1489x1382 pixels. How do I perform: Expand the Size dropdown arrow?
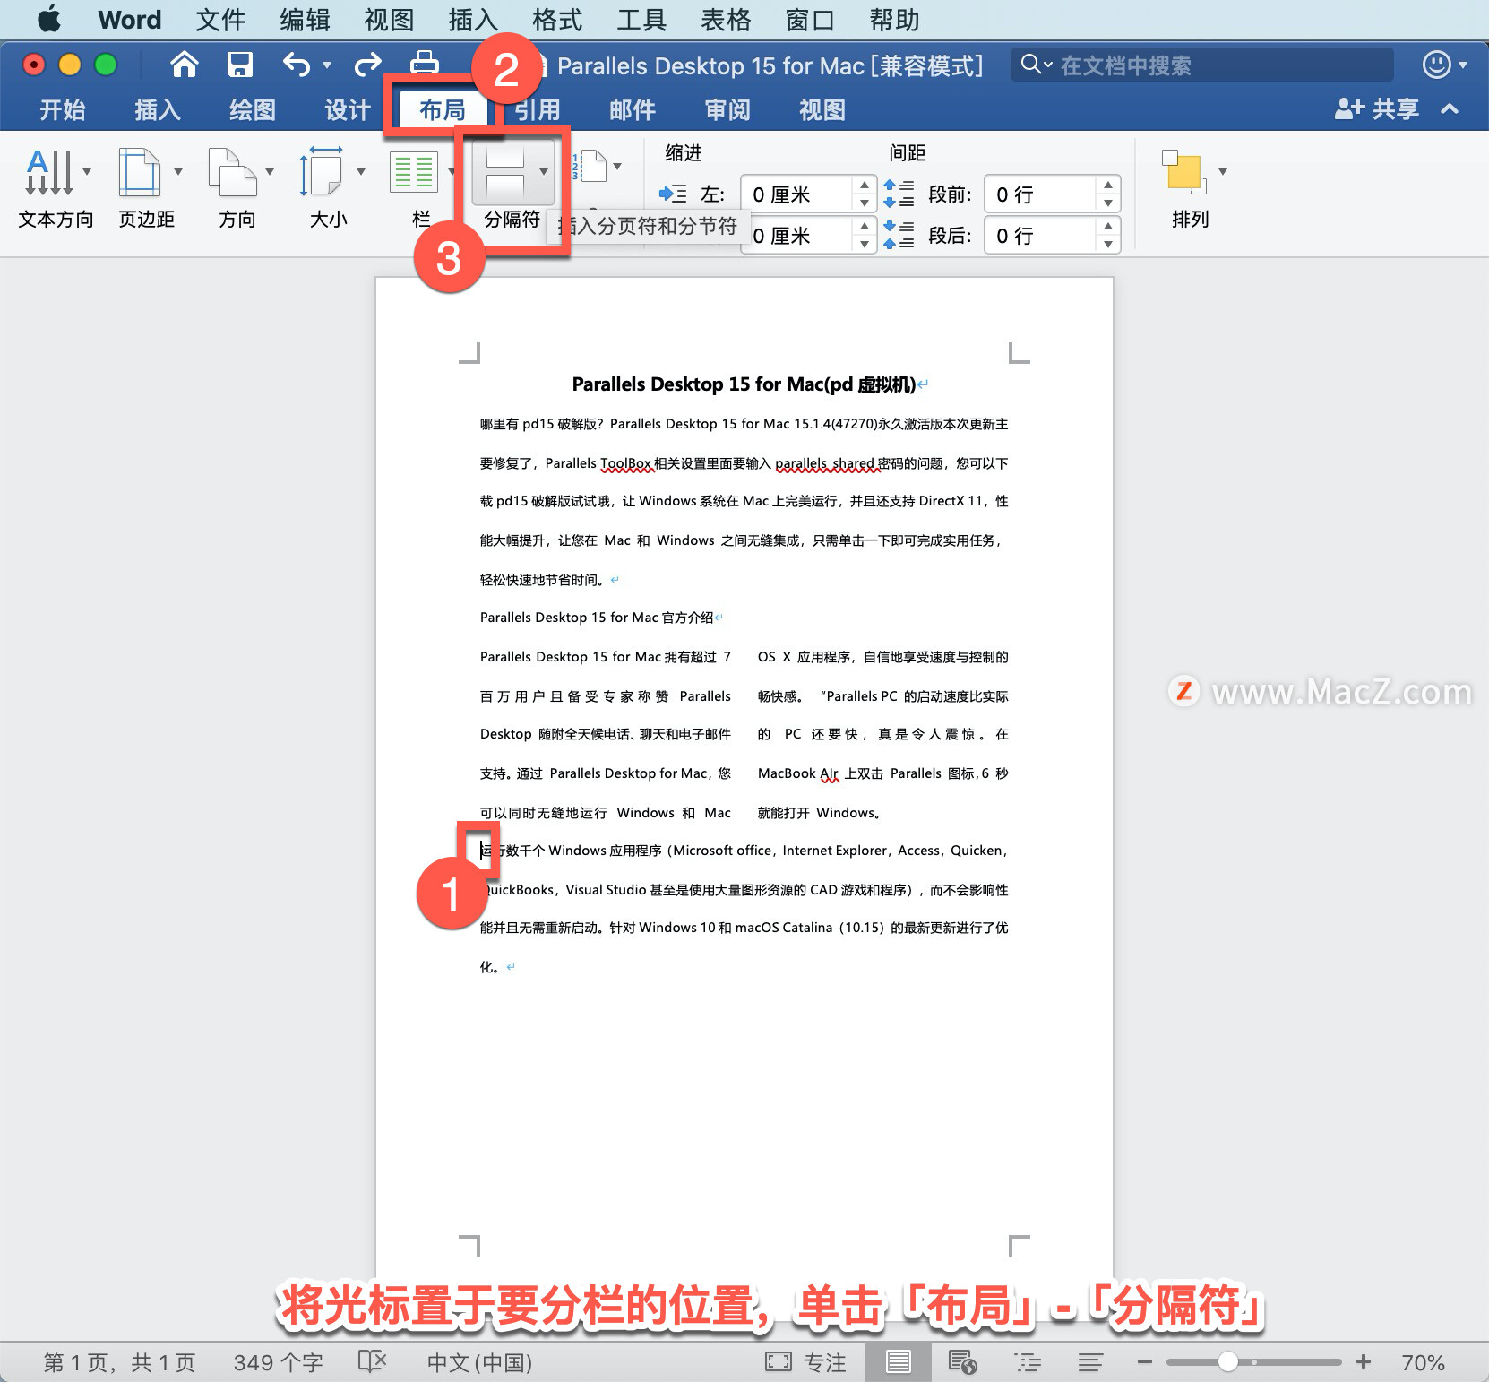click(361, 171)
